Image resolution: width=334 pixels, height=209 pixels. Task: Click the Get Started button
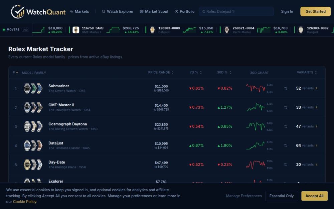point(316,11)
